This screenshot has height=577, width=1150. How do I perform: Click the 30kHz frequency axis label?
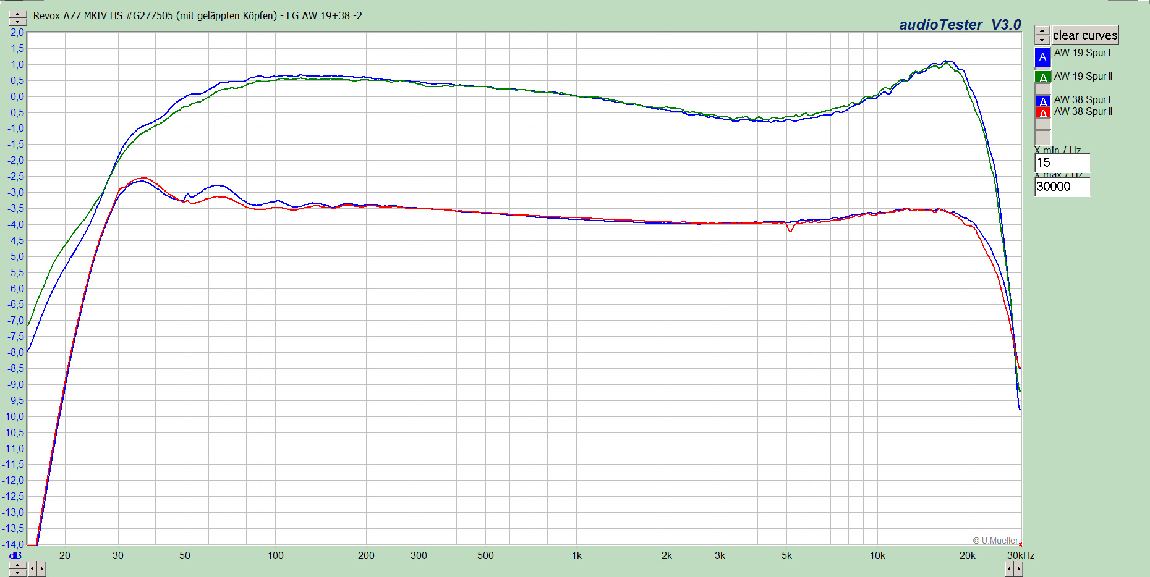click(x=1021, y=555)
